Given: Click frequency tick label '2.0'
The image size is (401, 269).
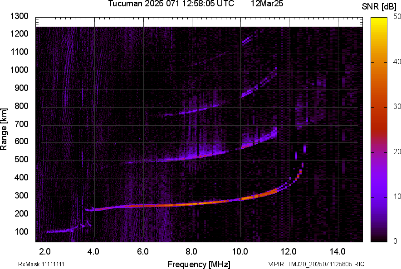Looking at the screenshot, I should pyautogui.click(x=45, y=252).
